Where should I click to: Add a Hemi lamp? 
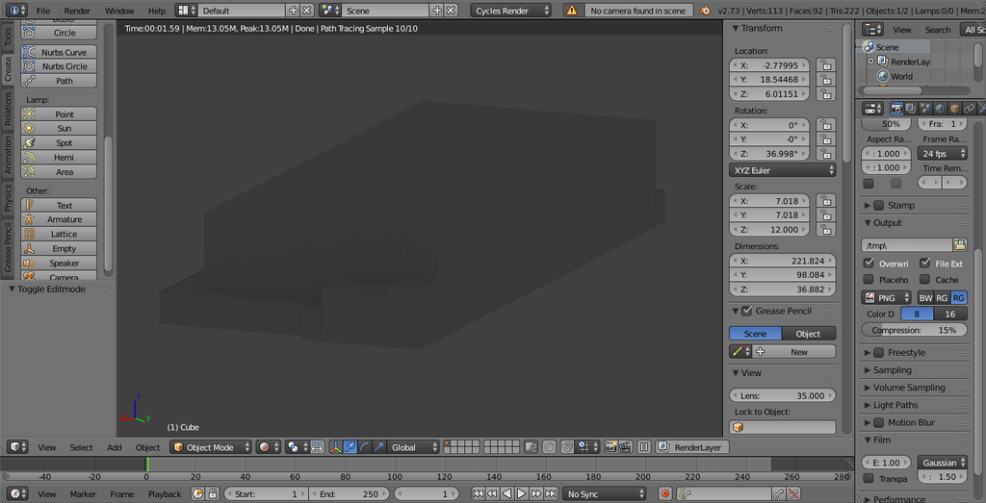coord(59,157)
